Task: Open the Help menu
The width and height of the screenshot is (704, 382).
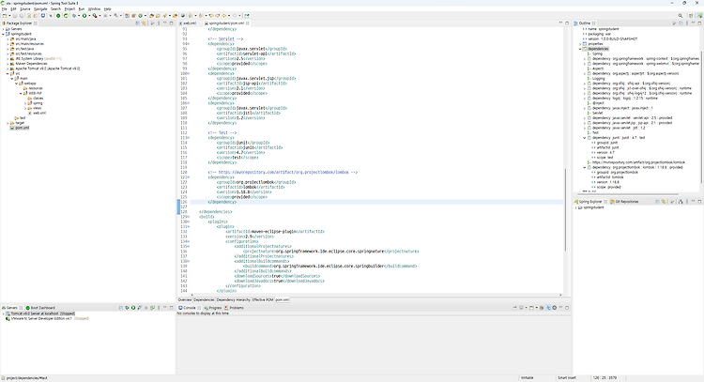Action: tap(108, 9)
